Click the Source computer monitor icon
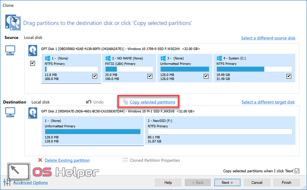This screenshot has height=190, width=307. (x=10, y=51)
